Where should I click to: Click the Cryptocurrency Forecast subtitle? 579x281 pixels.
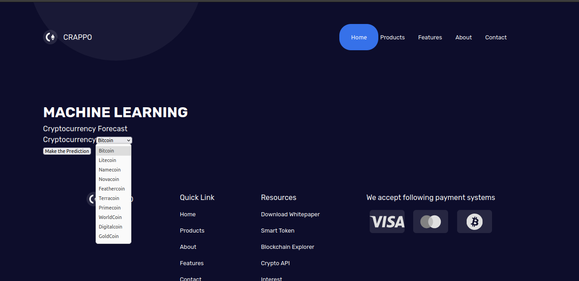85,129
